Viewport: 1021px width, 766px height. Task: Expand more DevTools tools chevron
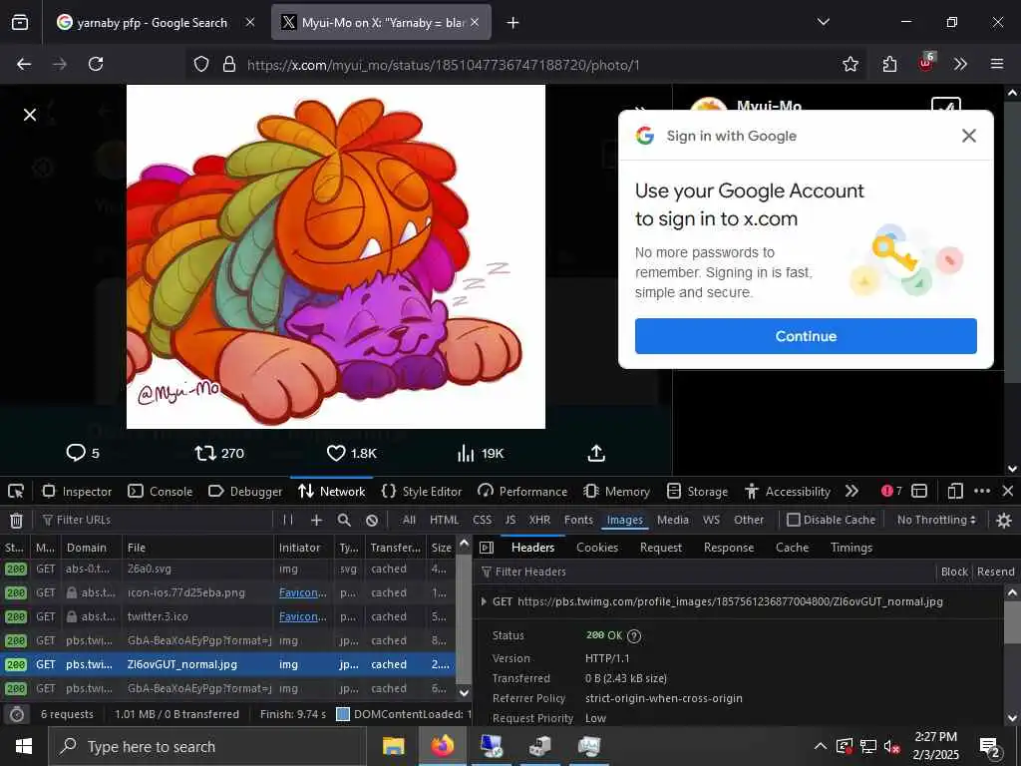pyautogui.click(x=851, y=491)
